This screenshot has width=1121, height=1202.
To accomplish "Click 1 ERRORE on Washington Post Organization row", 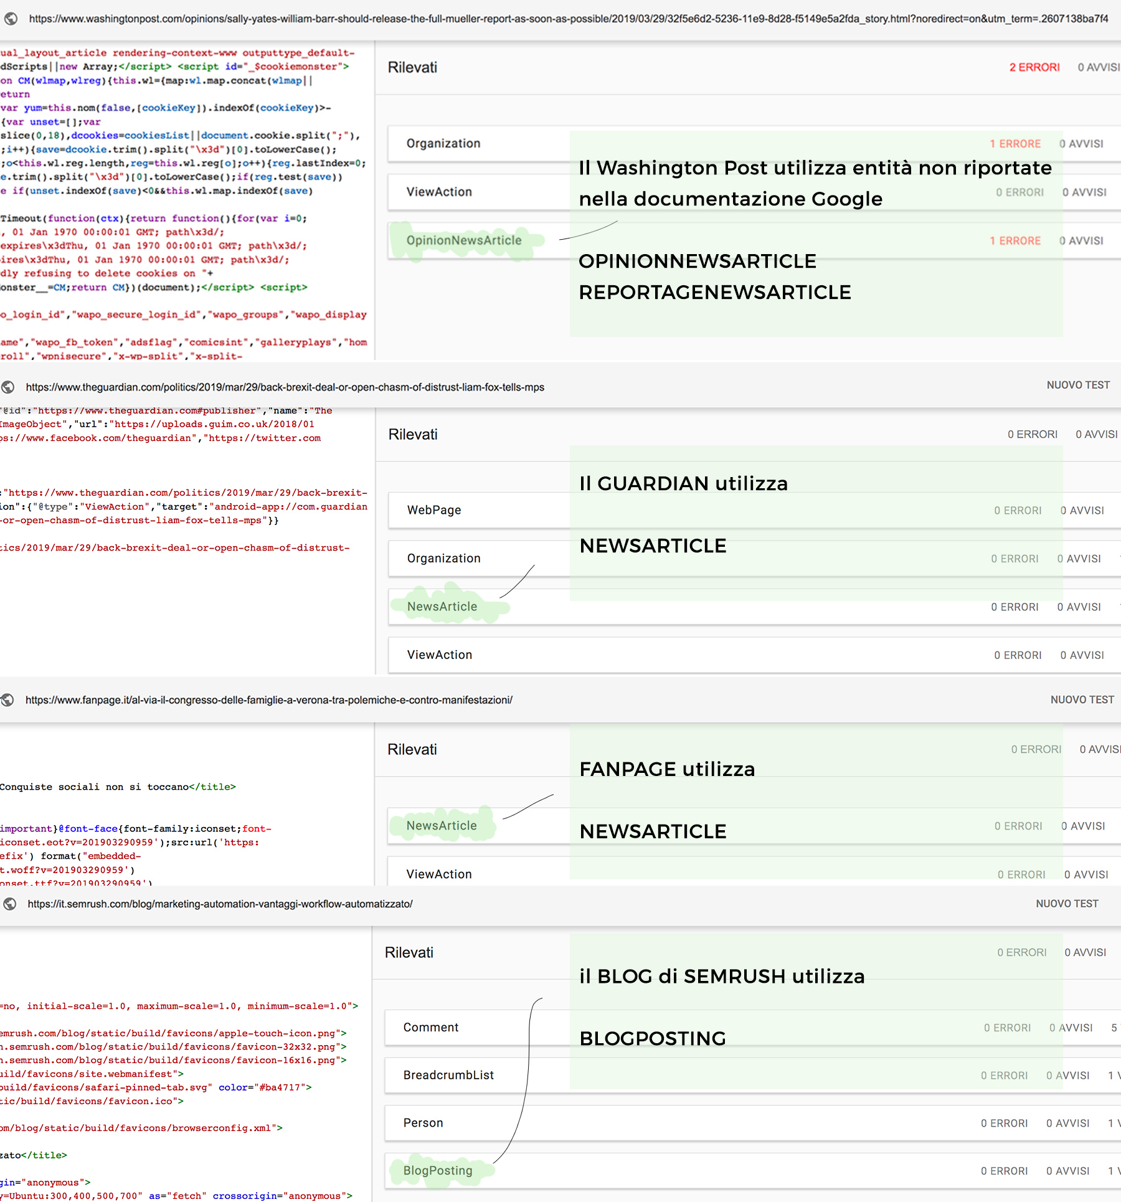I will [x=1015, y=144].
